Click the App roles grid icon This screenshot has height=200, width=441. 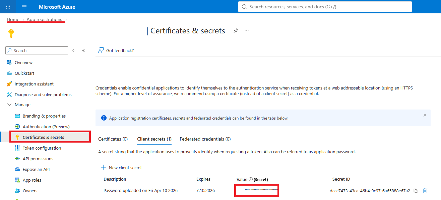click(x=17, y=180)
